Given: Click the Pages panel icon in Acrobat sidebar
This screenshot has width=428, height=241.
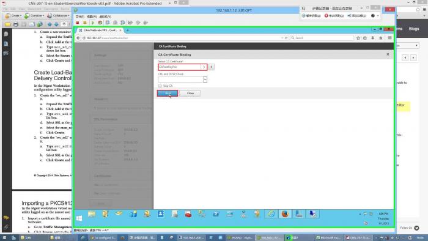Looking at the screenshot, I should point(6,34).
